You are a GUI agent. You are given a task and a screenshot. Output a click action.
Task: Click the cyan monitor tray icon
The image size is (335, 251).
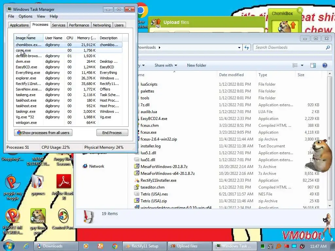pyautogui.click(x=294, y=246)
